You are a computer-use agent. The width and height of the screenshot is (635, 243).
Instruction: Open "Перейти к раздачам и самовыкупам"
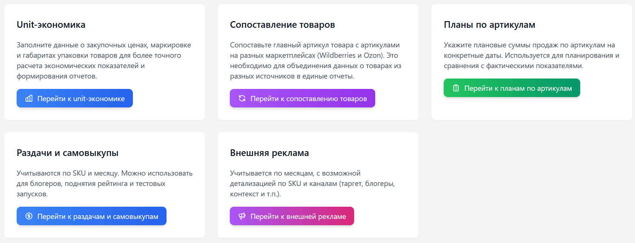pyautogui.click(x=91, y=216)
